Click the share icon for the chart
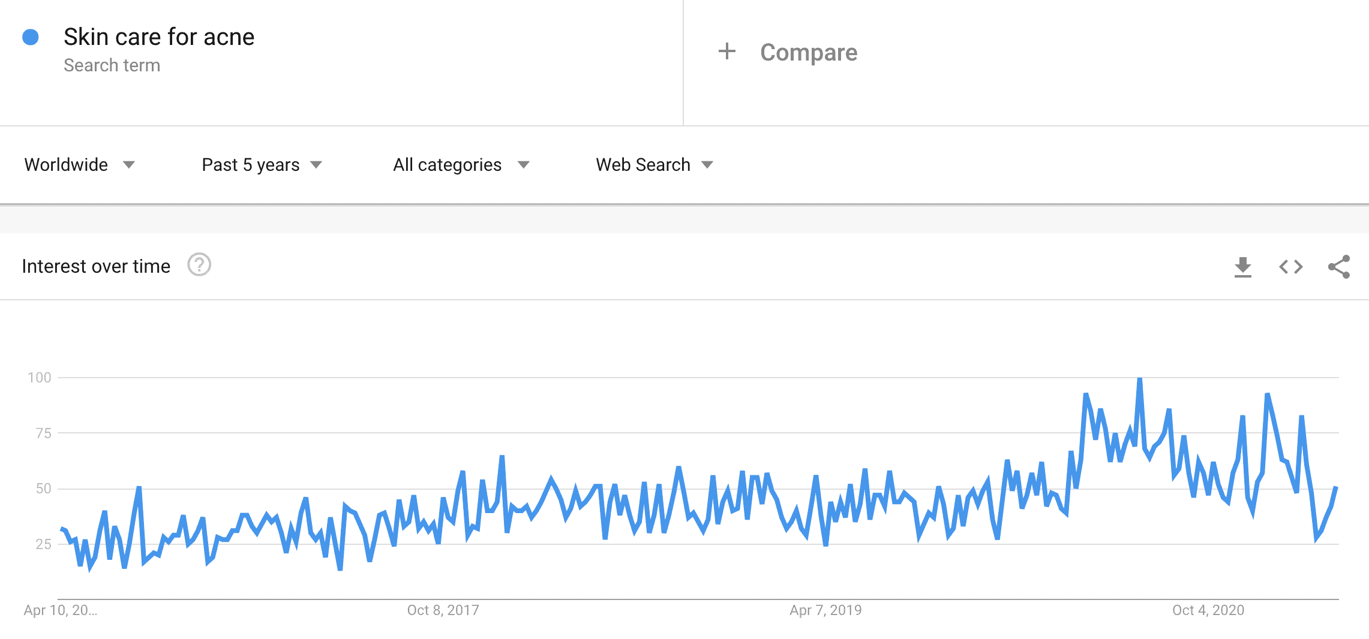This screenshot has height=639, width=1369. coord(1338,267)
